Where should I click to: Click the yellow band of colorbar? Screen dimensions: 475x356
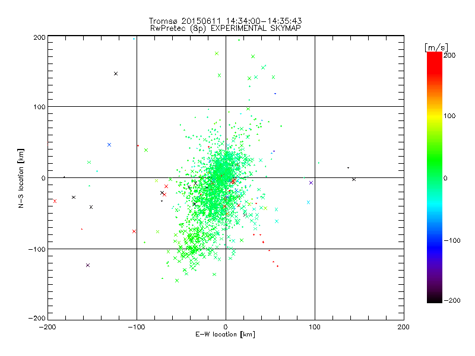[435, 116]
